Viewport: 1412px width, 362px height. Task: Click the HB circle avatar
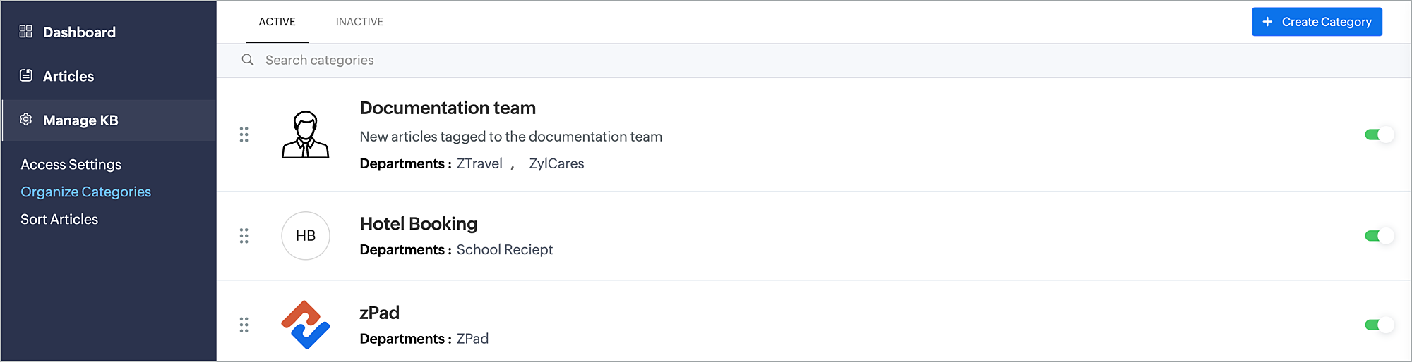[306, 236]
